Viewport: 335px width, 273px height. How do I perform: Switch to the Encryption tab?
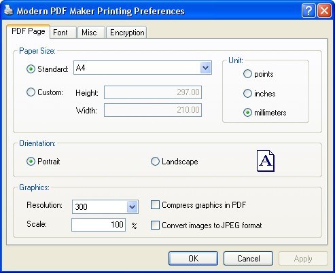tap(126, 33)
